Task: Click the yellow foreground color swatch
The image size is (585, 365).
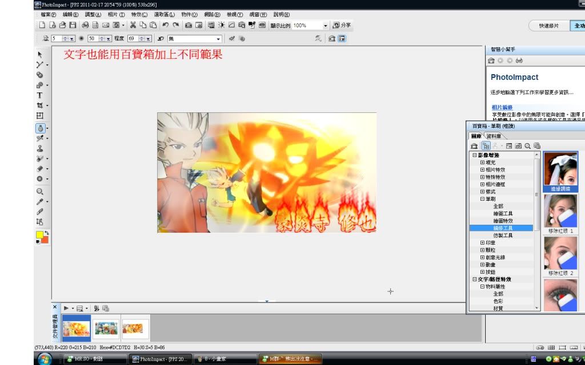Action: click(39, 235)
